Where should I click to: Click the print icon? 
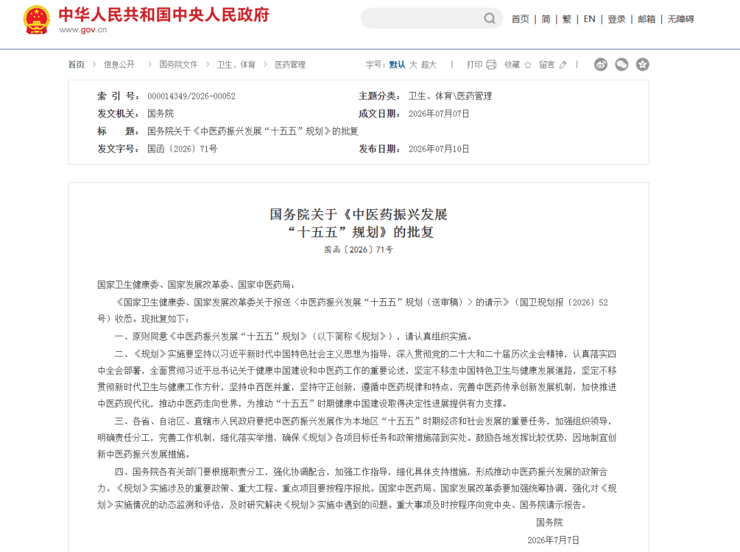pos(491,64)
